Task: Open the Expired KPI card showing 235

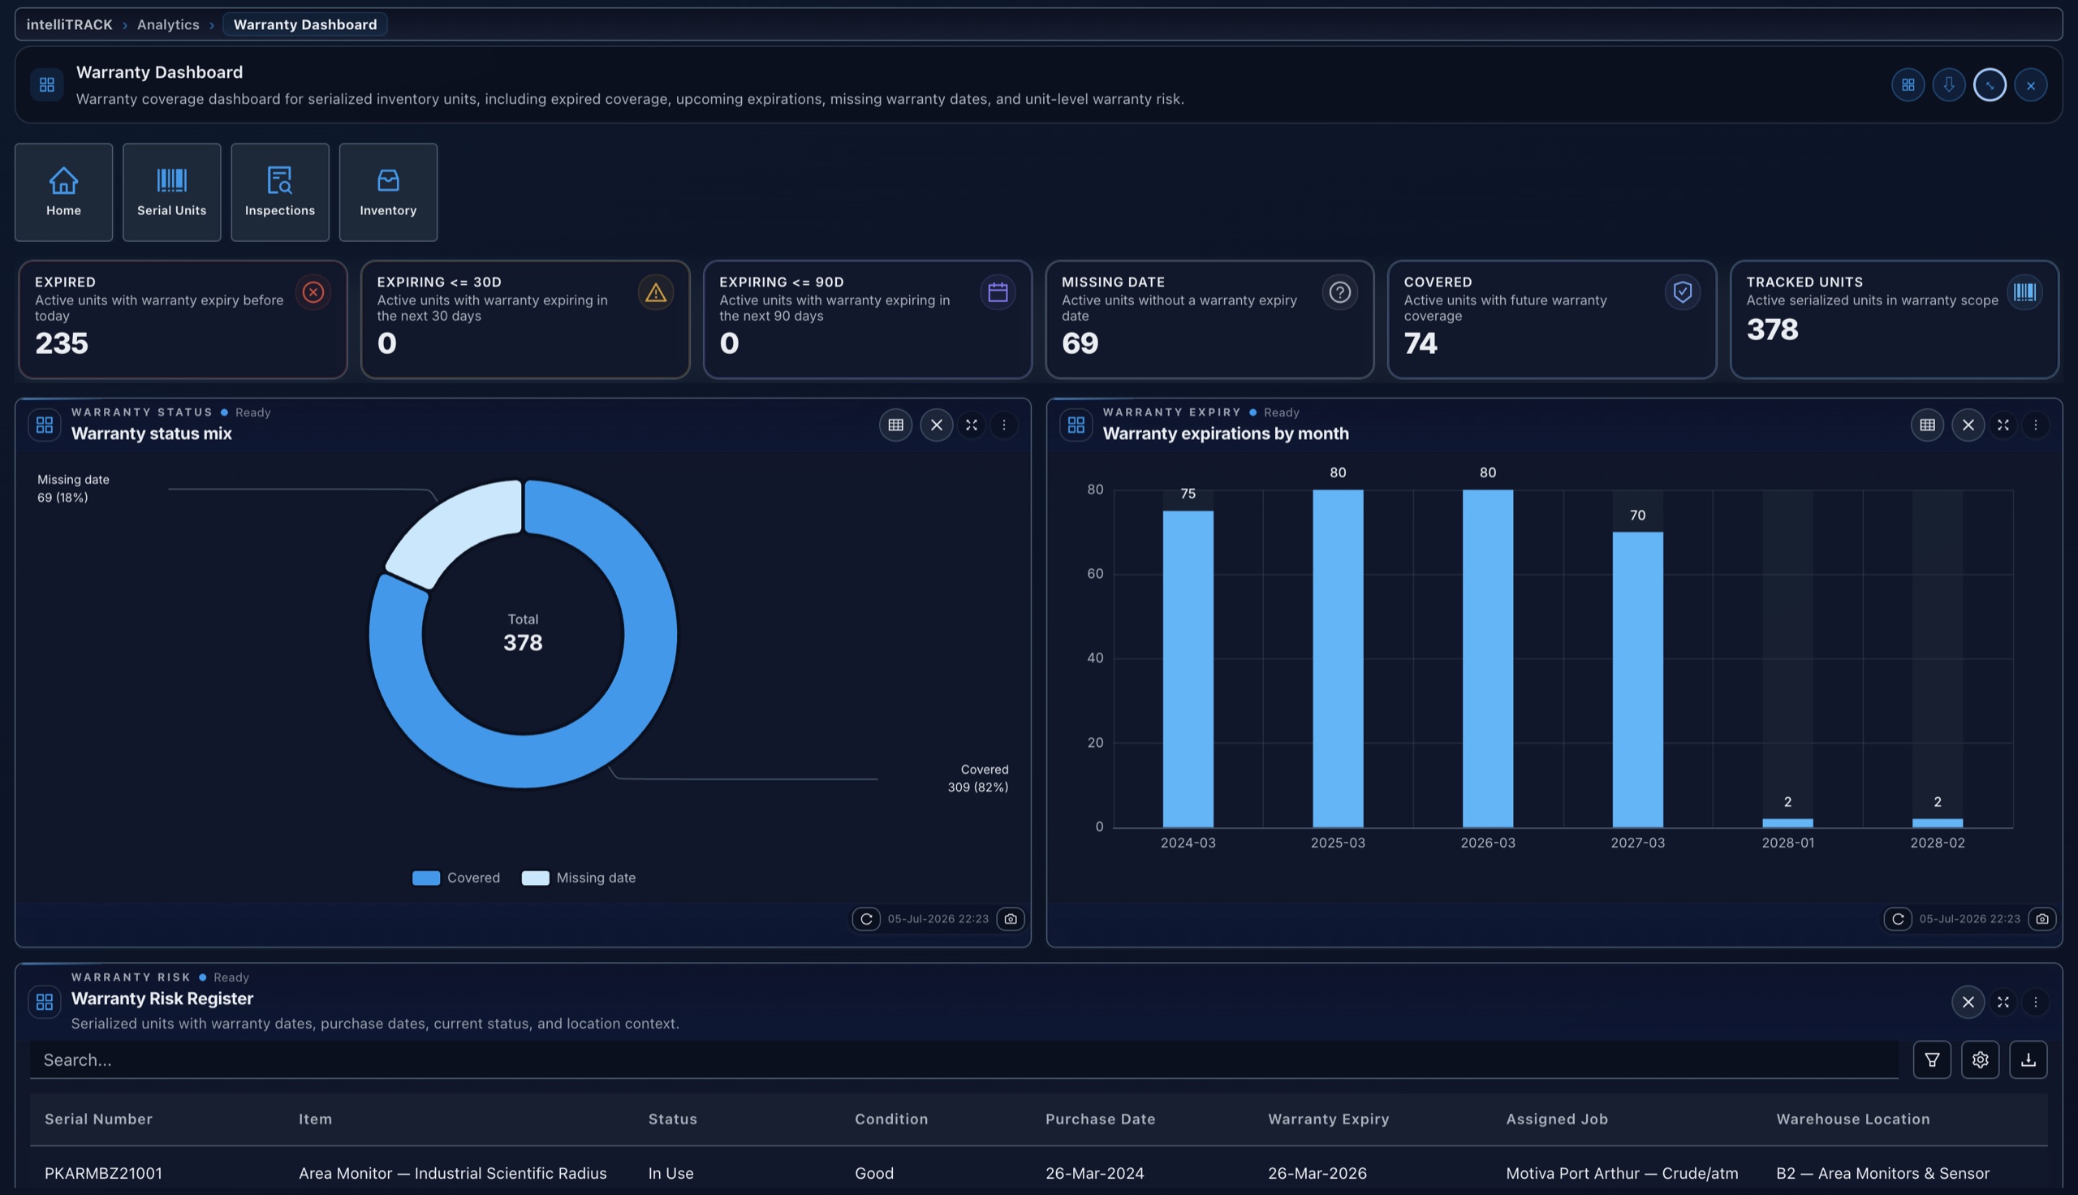Action: point(183,319)
